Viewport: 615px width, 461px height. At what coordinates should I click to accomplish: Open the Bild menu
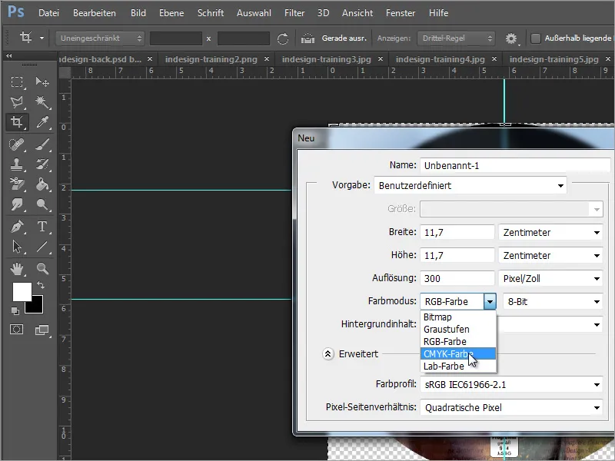pos(138,13)
